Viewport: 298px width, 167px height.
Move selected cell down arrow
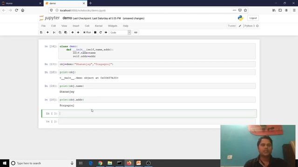[x=78, y=32]
